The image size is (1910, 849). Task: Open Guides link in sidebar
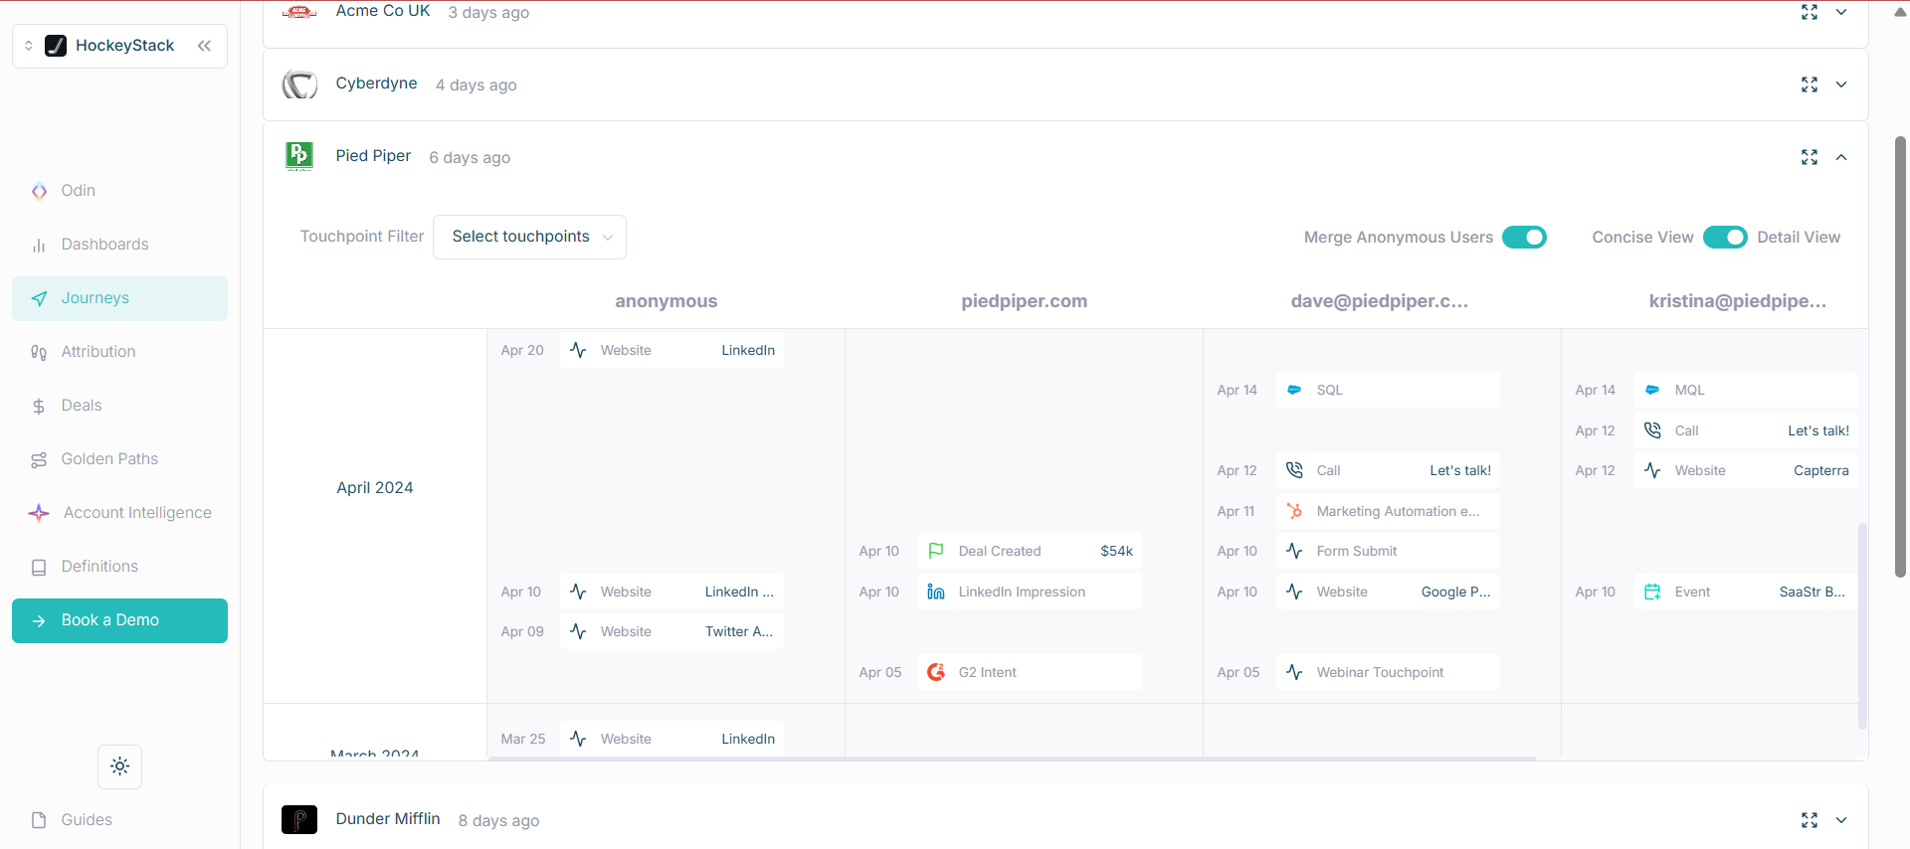coord(119,820)
